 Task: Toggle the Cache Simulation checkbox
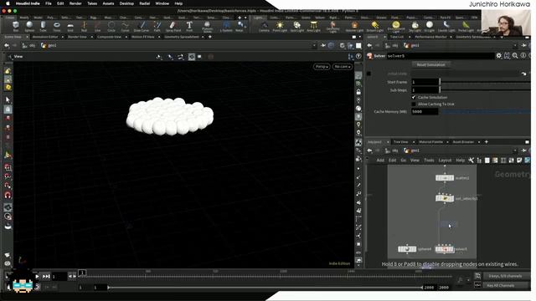point(414,97)
